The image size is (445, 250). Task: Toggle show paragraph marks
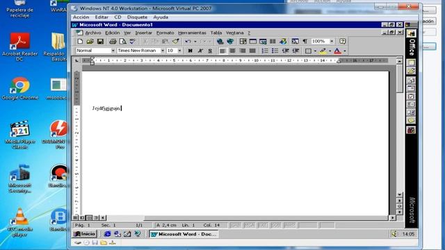305,42
